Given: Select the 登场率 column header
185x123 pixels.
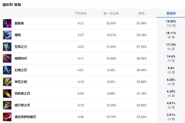Looking at the screenshot, I should coord(171,13).
